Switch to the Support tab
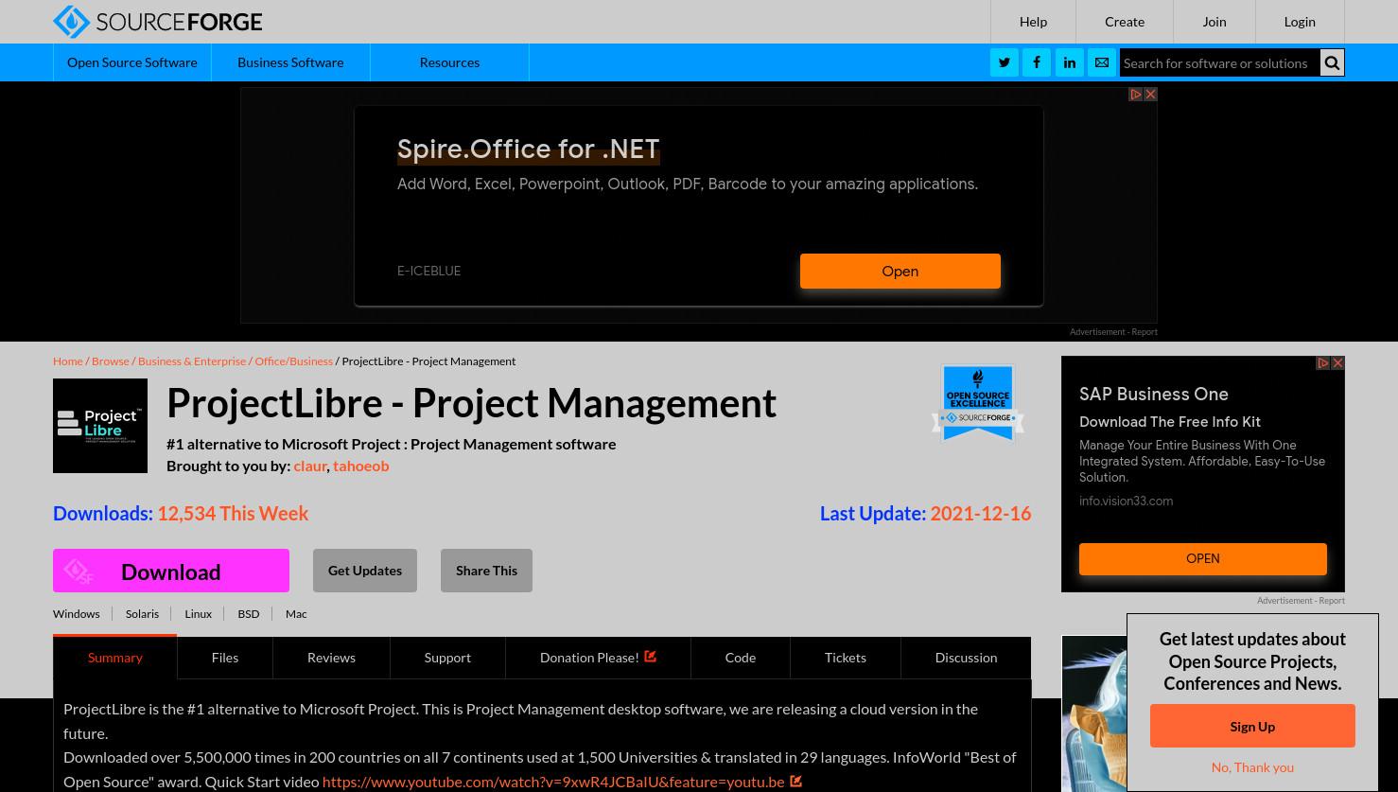The image size is (1398, 792). point(447,658)
